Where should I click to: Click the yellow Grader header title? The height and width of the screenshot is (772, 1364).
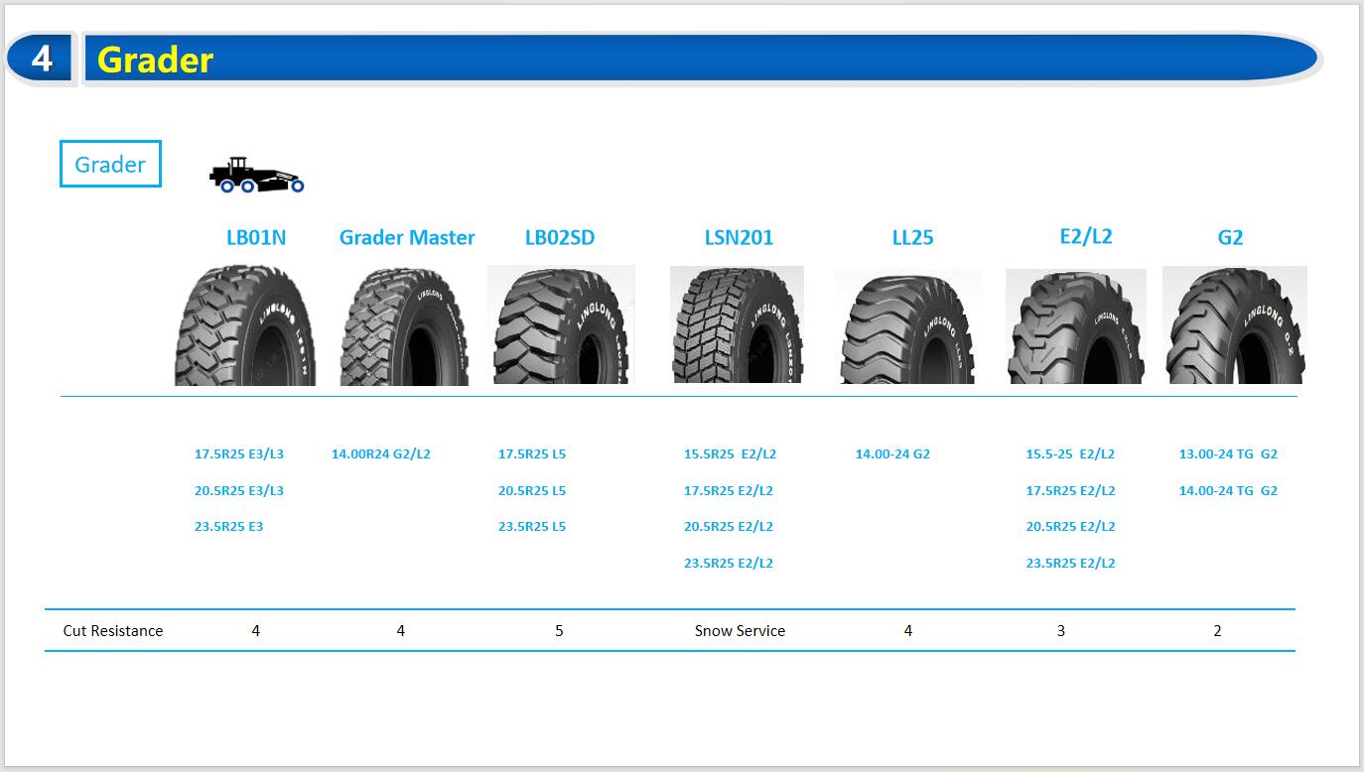(x=155, y=60)
